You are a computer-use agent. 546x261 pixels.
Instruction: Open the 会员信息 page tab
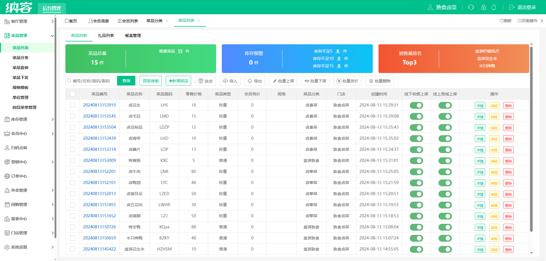point(99,21)
